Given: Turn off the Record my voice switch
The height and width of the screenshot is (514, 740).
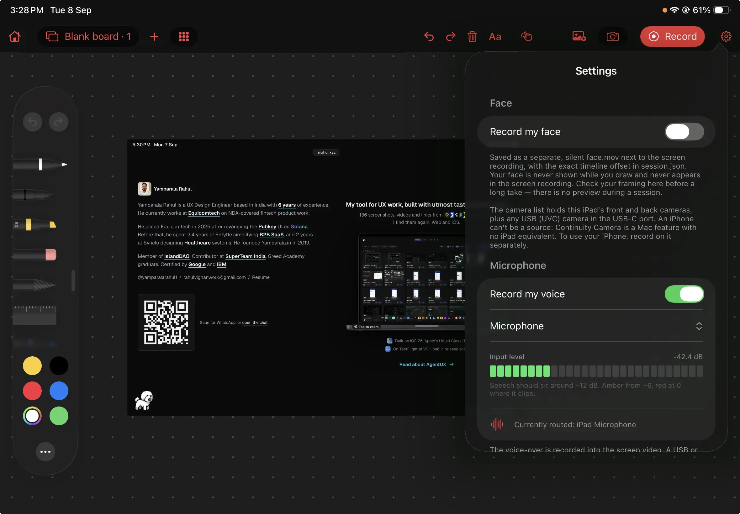Looking at the screenshot, I should pyautogui.click(x=684, y=294).
